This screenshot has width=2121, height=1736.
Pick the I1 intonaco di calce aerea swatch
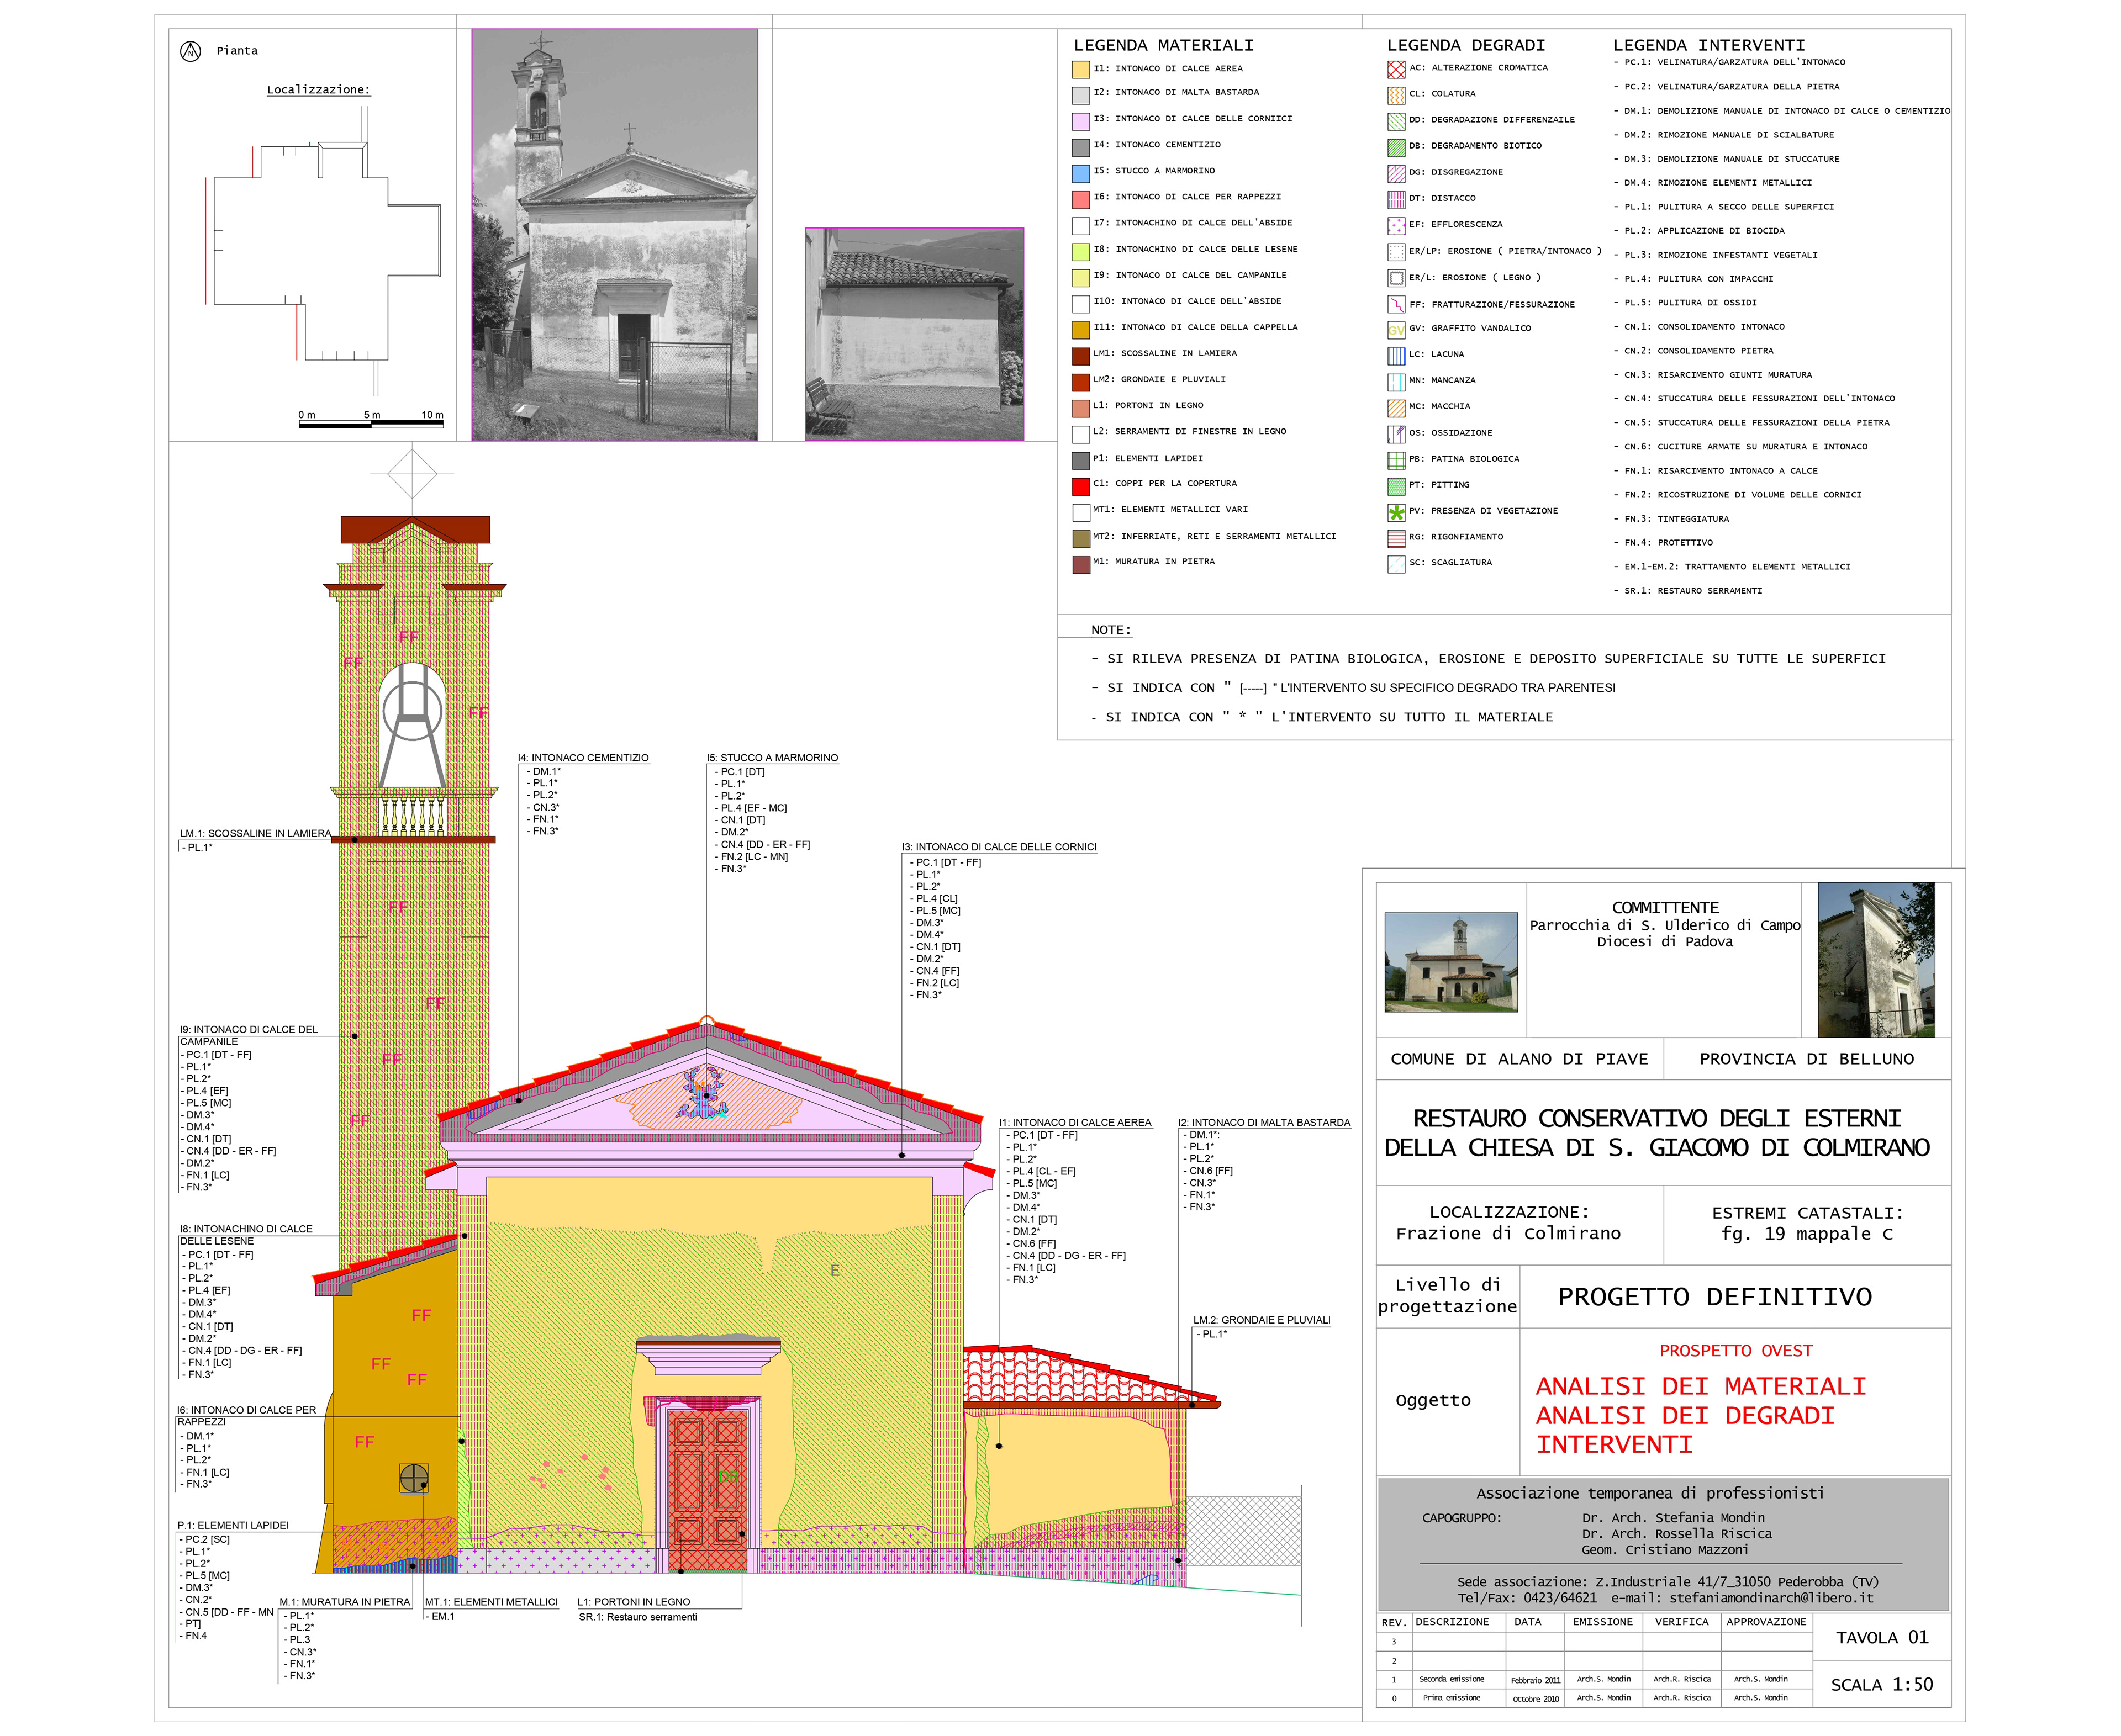tap(1080, 70)
